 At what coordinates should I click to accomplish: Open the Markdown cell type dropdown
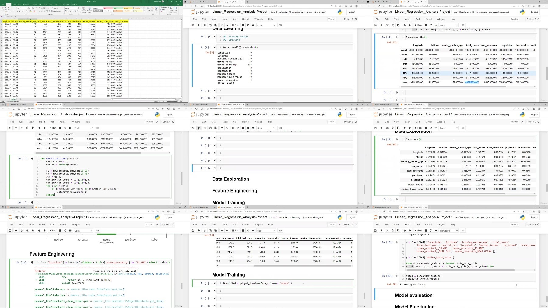pos(449,231)
